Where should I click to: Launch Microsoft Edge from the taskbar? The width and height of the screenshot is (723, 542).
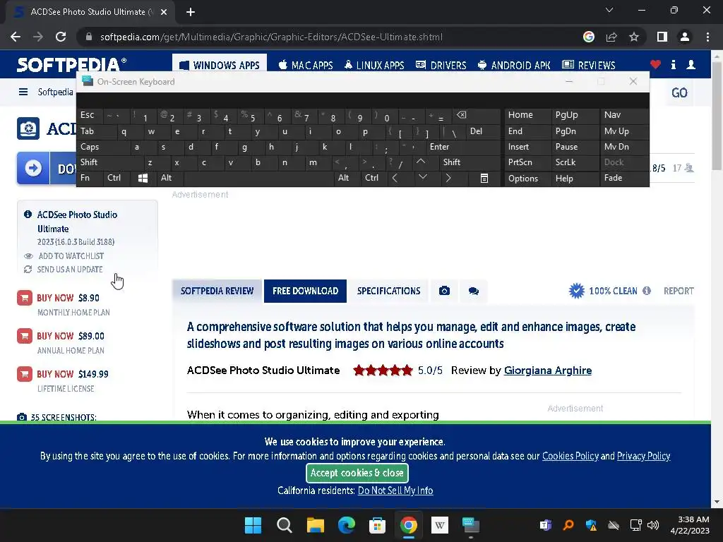coord(346,525)
